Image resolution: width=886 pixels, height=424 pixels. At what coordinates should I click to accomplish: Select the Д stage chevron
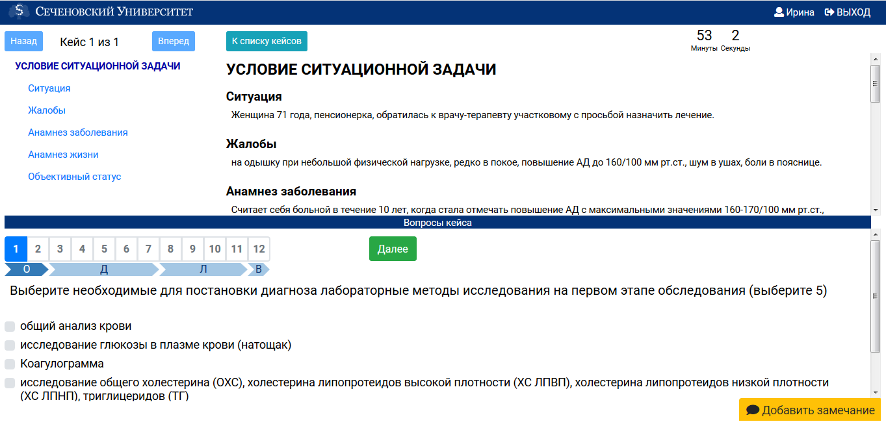(x=104, y=268)
